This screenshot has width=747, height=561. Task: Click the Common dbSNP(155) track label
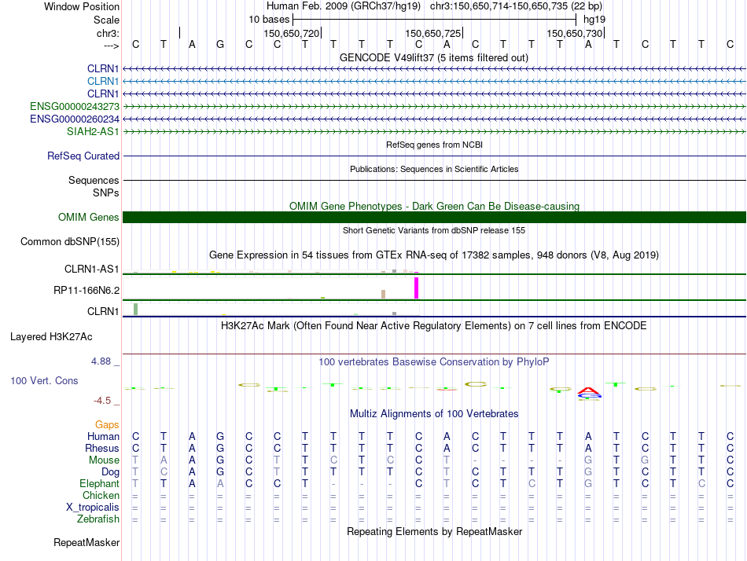tap(70, 241)
